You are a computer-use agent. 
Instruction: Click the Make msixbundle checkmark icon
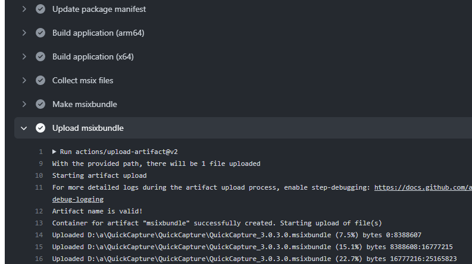pos(40,104)
